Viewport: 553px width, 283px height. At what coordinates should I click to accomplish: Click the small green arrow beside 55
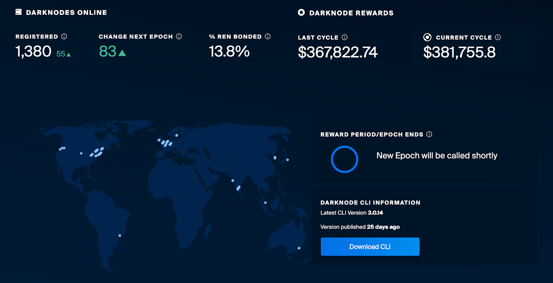click(x=68, y=55)
